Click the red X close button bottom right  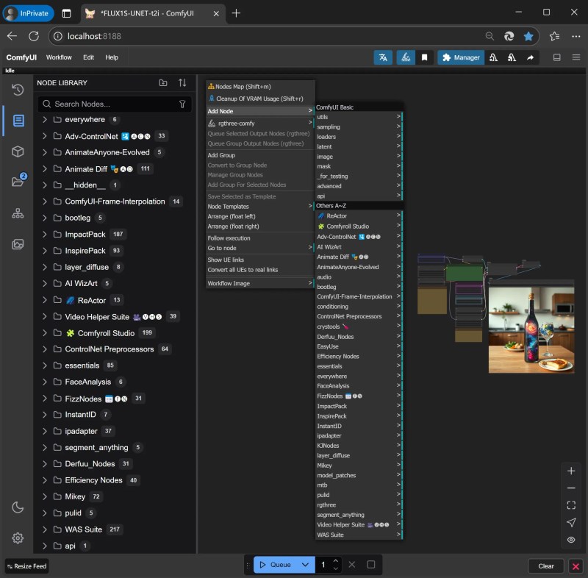[x=576, y=566]
